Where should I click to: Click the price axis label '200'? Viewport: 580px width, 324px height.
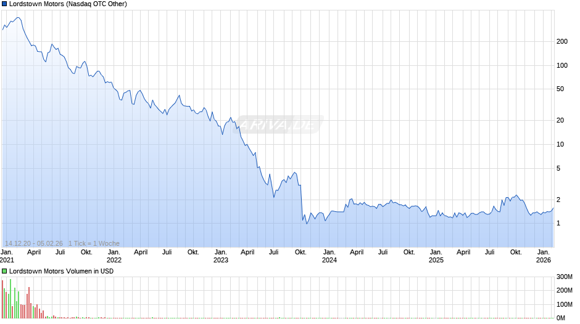pos(562,42)
